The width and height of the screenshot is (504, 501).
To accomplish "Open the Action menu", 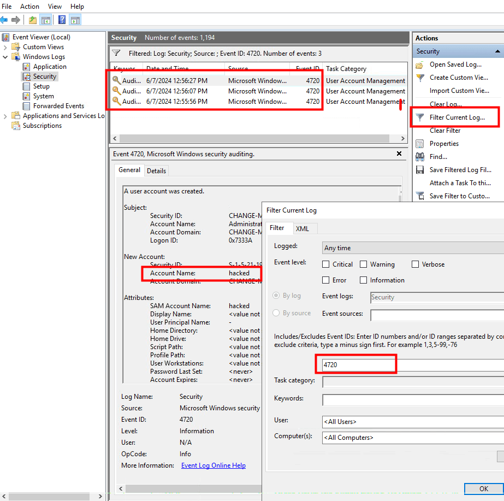I will click(x=29, y=7).
